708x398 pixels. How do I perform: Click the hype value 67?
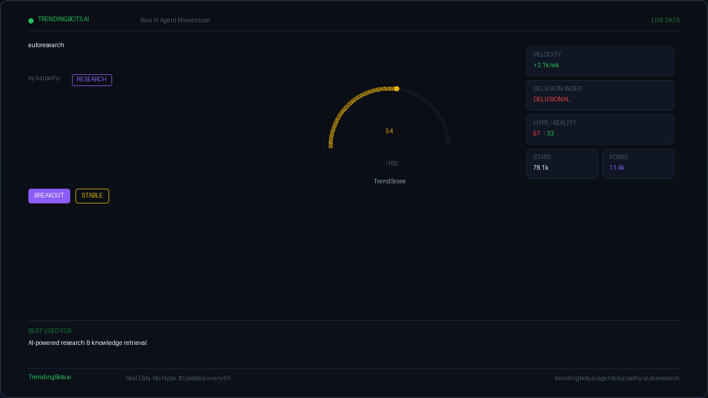(537, 134)
